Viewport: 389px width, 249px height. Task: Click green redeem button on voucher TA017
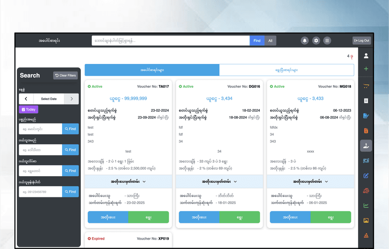148,217
